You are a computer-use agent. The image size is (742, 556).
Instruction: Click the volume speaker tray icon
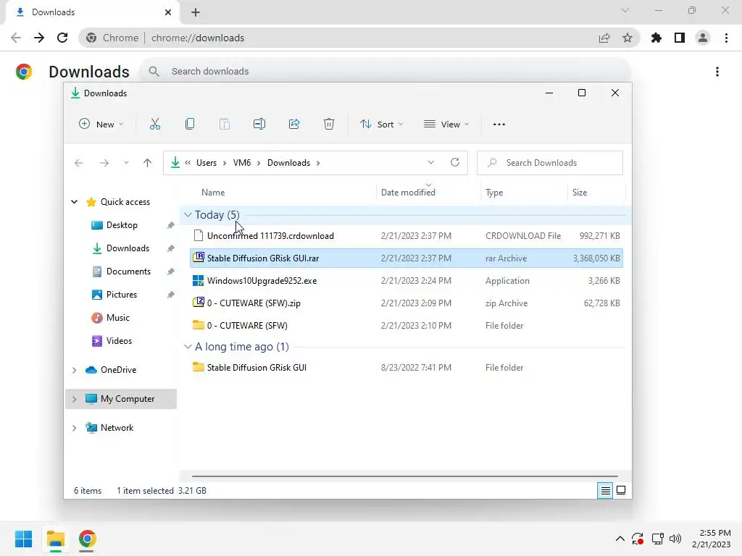(675, 539)
